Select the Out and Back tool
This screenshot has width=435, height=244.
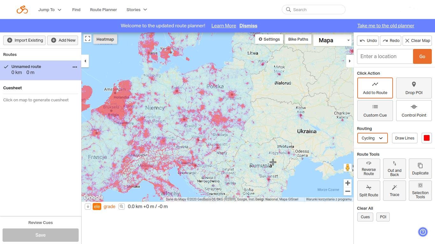pyautogui.click(x=394, y=168)
